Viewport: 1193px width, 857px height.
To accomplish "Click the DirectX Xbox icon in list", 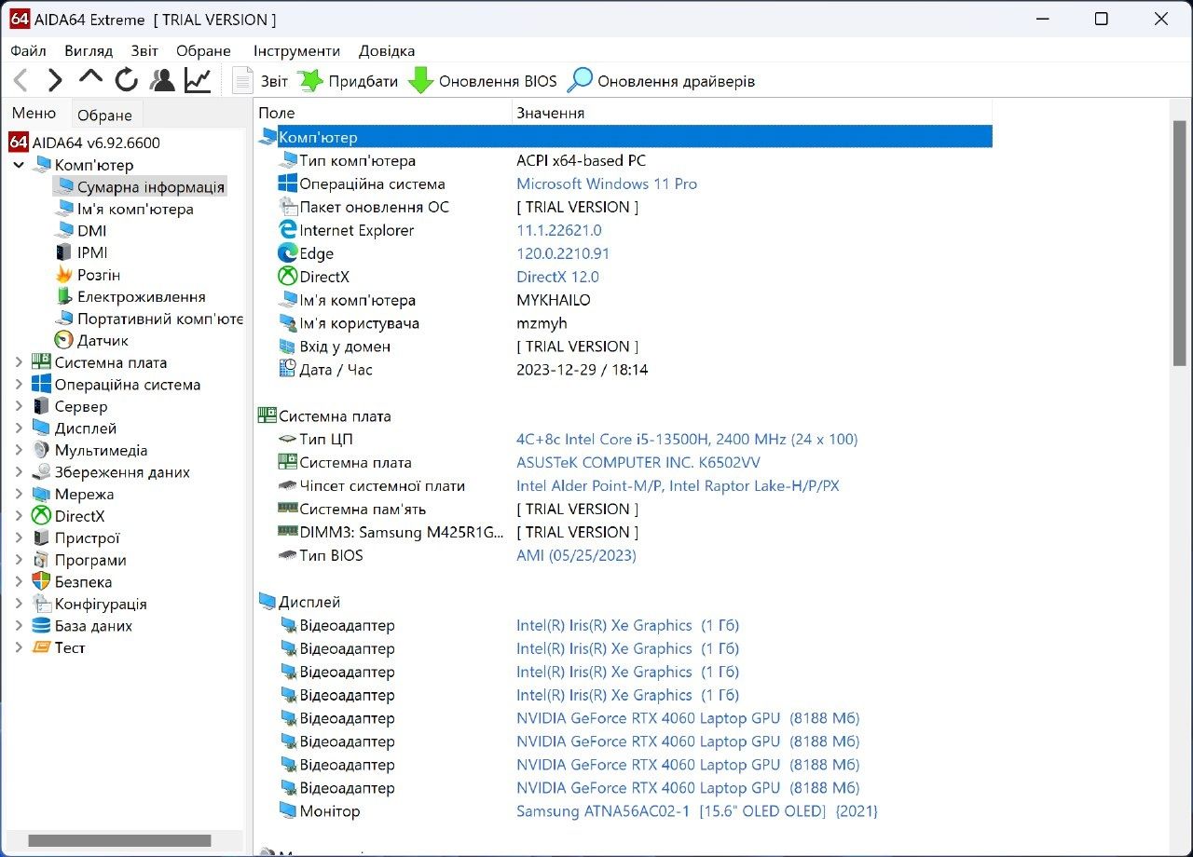I will 288,277.
